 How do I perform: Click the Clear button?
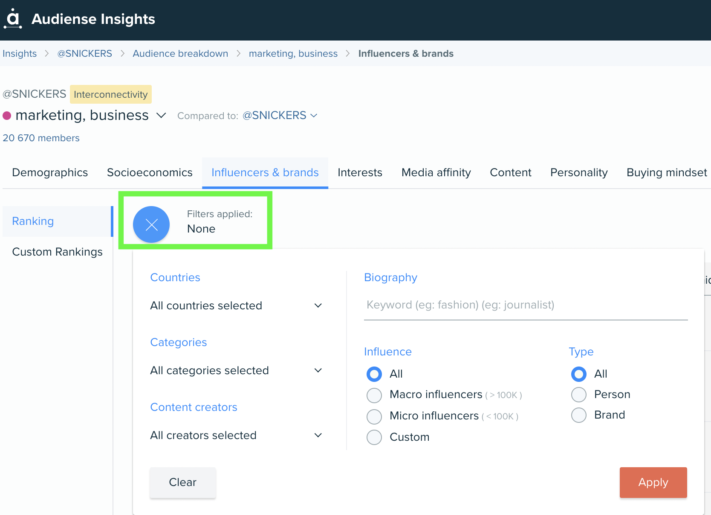183,483
